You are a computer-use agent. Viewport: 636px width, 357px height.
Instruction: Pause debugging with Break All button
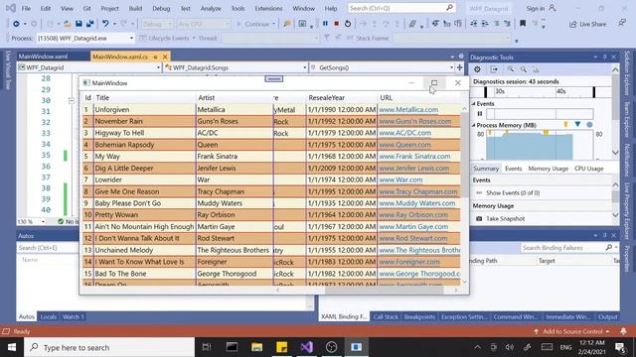(325, 24)
